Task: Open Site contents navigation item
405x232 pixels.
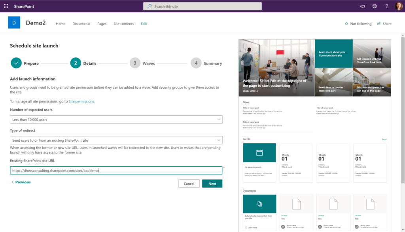Action: coord(124,23)
